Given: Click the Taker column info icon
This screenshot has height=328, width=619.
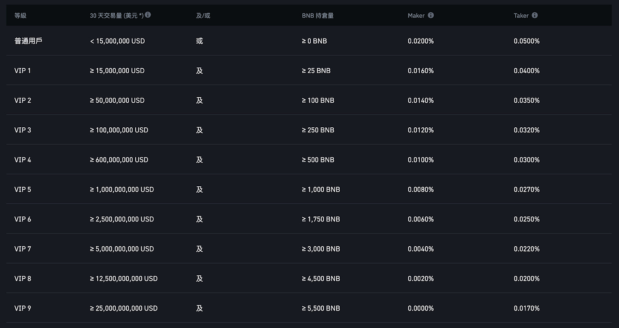Looking at the screenshot, I should [x=535, y=15].
